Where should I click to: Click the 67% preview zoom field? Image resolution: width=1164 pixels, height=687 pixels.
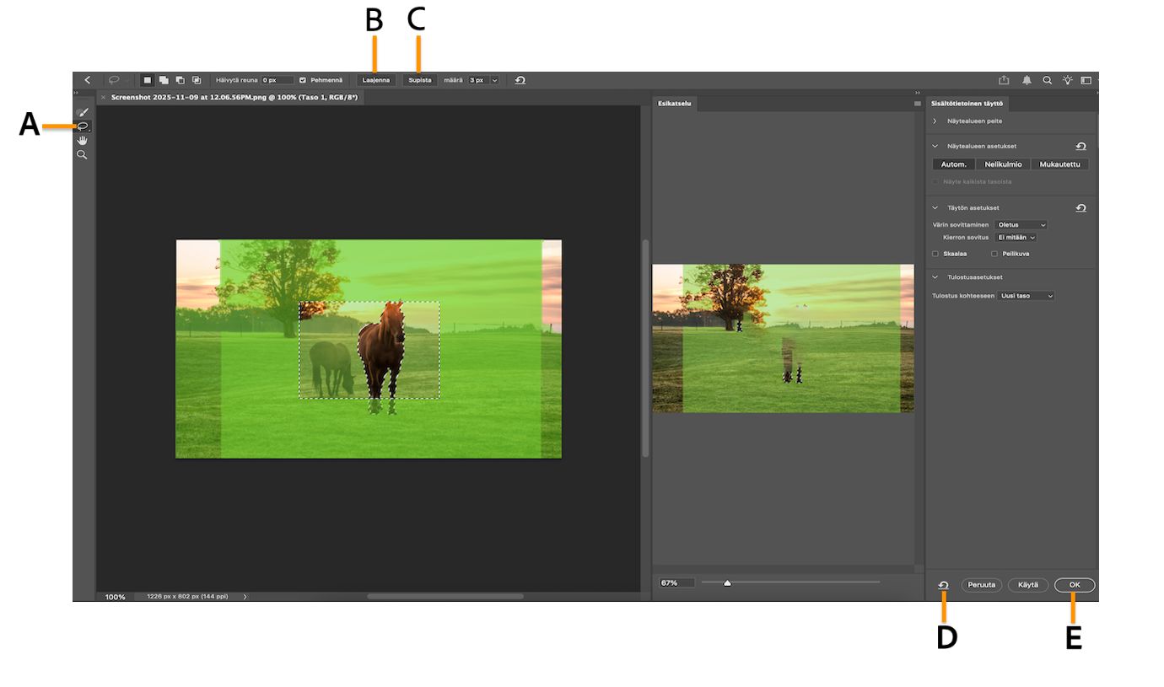tap(677, 582)
